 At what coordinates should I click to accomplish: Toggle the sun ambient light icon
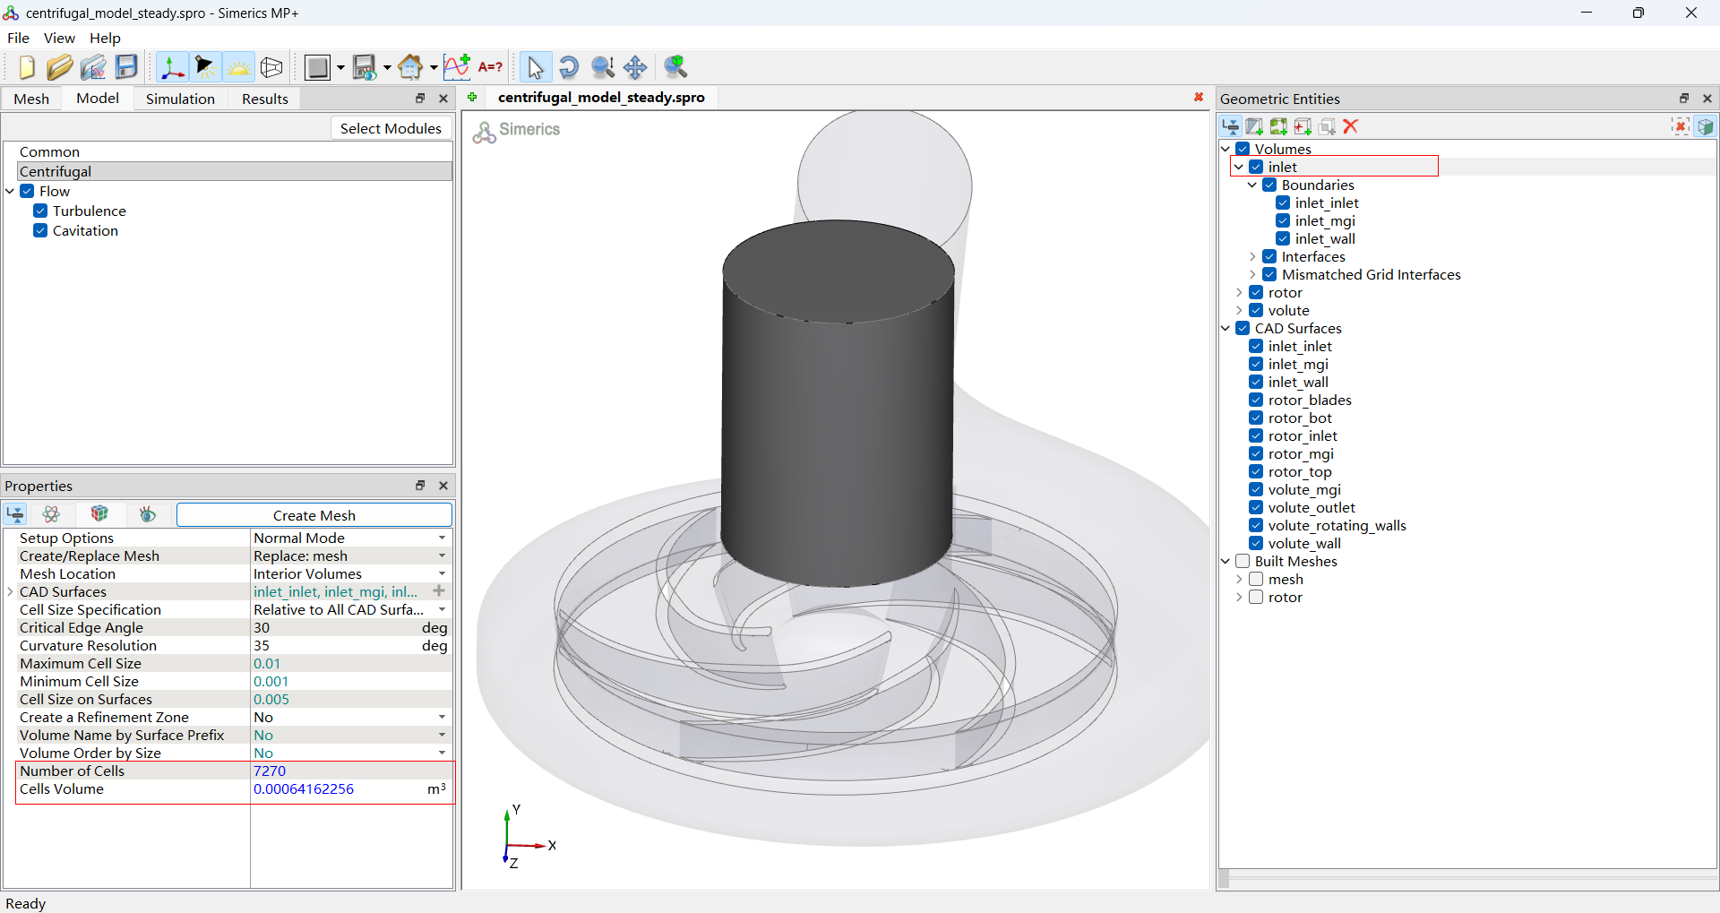click(x=238, y=67)
